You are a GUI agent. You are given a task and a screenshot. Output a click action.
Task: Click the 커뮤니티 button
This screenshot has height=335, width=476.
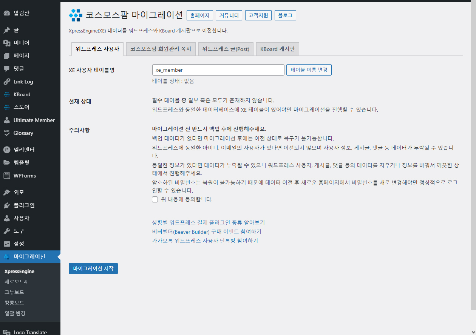point(229,15)
